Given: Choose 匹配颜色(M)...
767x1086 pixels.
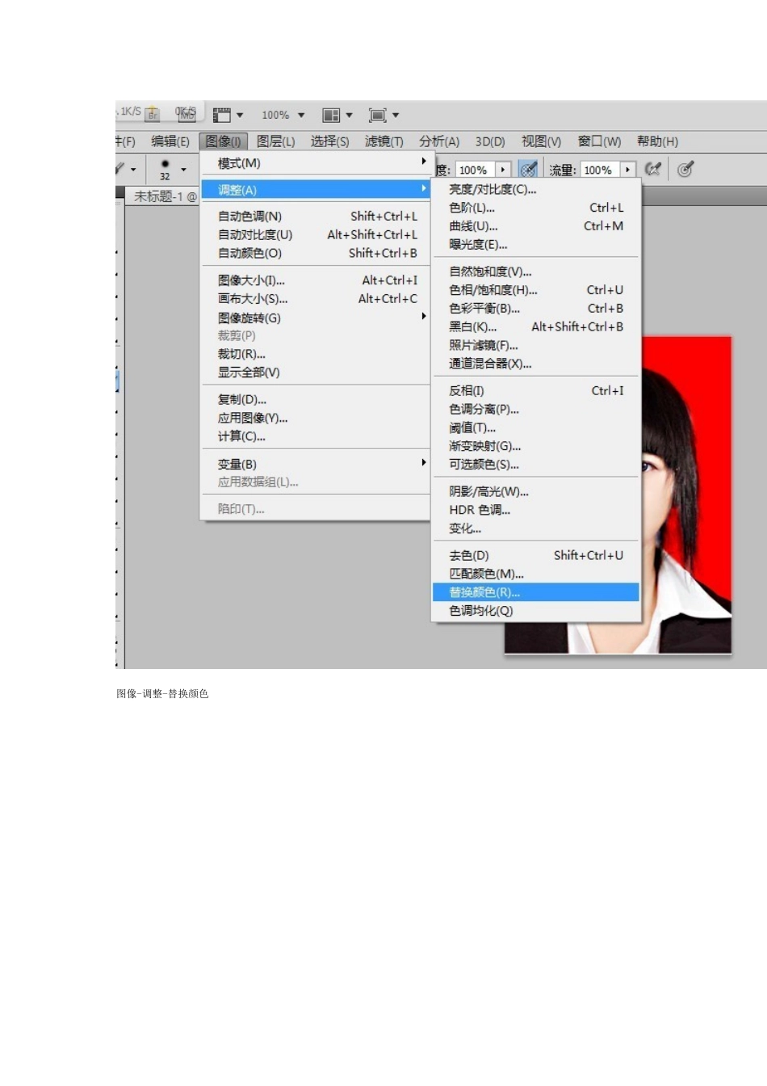Looking at the screenshot, I should tap(536, 574).
